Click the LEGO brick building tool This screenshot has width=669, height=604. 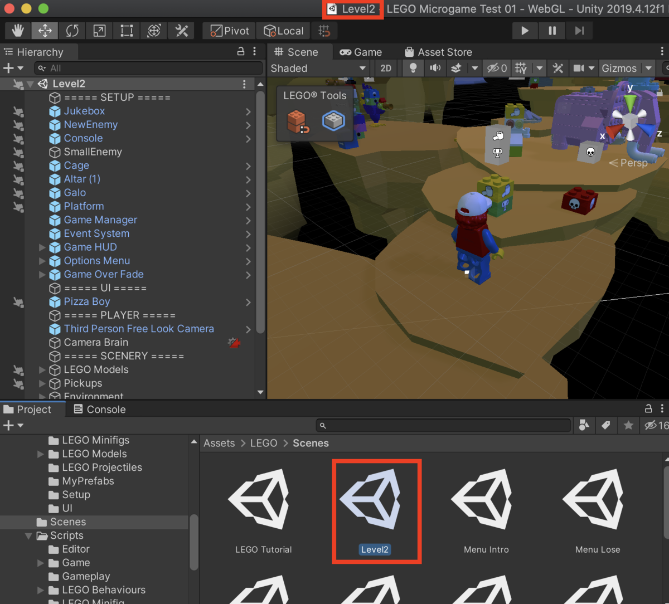click(x=297, y=121)
